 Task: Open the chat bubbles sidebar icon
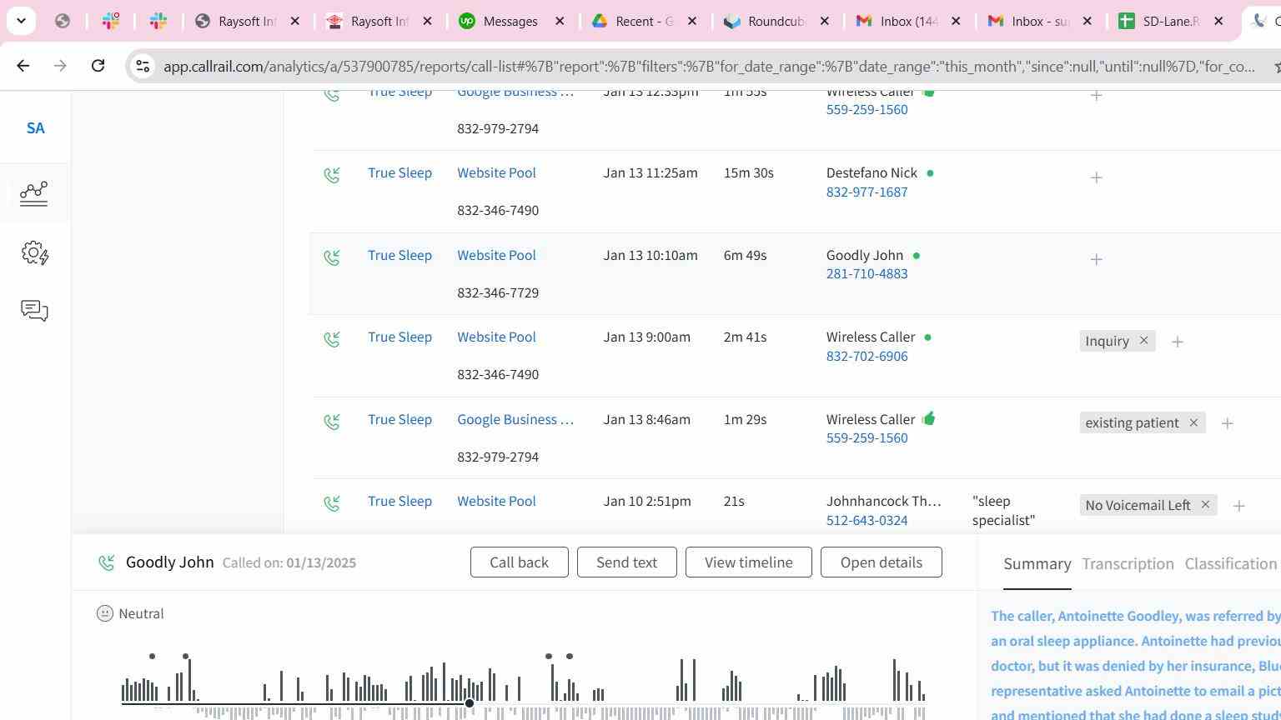click(x=34, y=311)
